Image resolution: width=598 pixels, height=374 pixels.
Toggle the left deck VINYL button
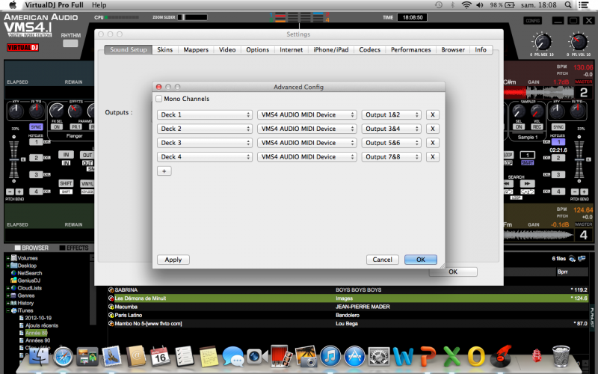[87, 183]
